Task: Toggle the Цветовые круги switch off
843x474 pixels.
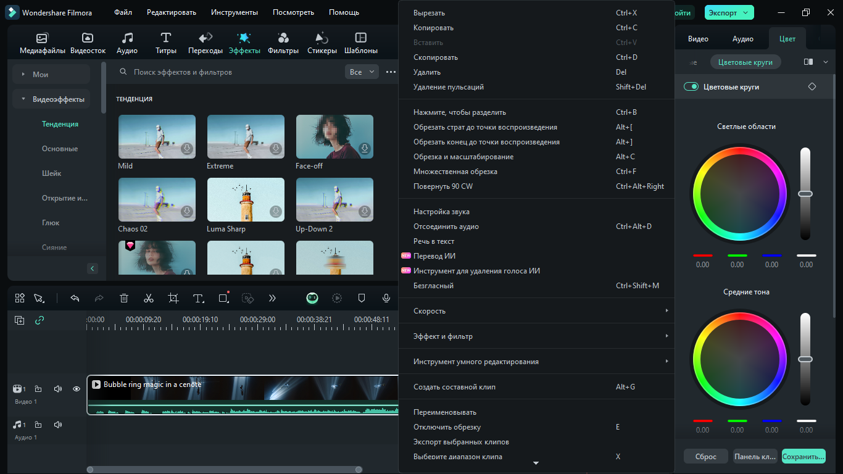Action: click(x=691, y=87)
